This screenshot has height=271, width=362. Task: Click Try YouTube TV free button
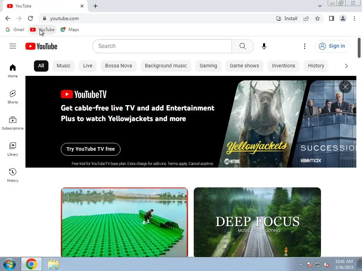[90, 149]
